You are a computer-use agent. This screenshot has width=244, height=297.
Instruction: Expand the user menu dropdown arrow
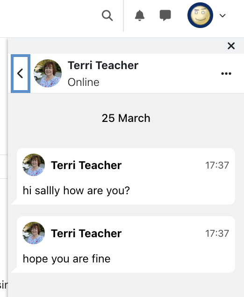[222, 15]
